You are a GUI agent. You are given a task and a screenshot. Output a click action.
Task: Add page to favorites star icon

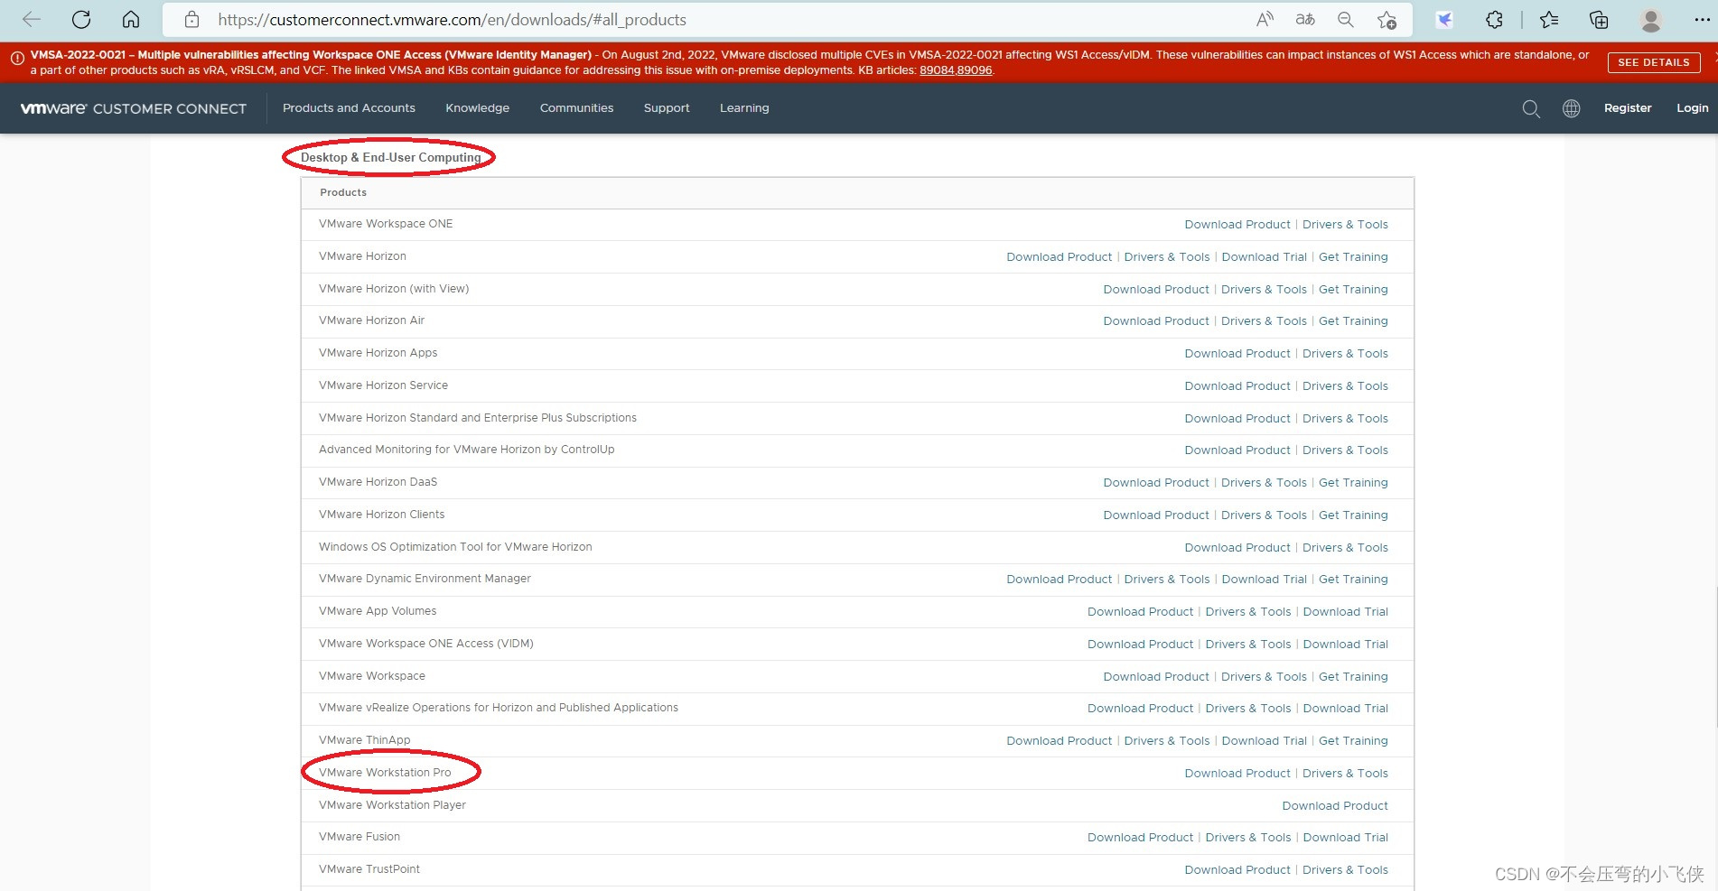point(1387,20)
